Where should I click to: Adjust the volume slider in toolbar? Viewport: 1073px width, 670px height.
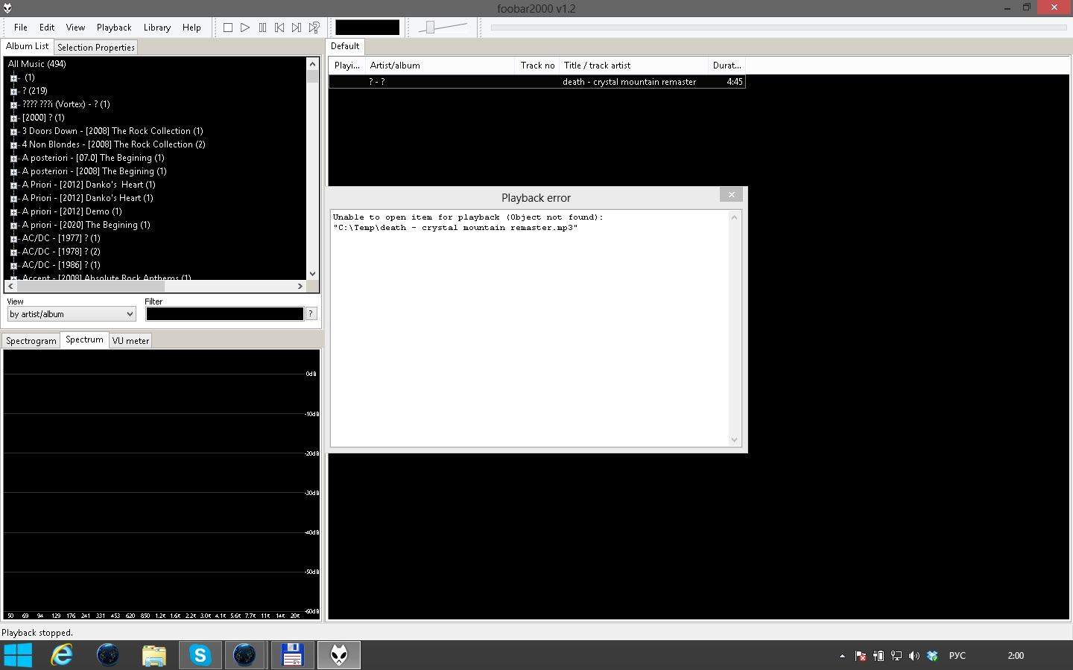click(x=431, y=28)
